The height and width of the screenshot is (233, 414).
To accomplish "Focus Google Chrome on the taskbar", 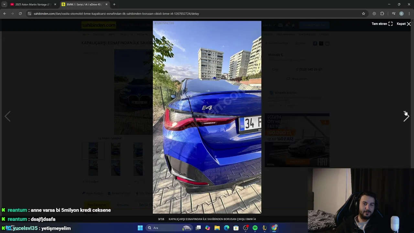I will [x=274, y=228].
